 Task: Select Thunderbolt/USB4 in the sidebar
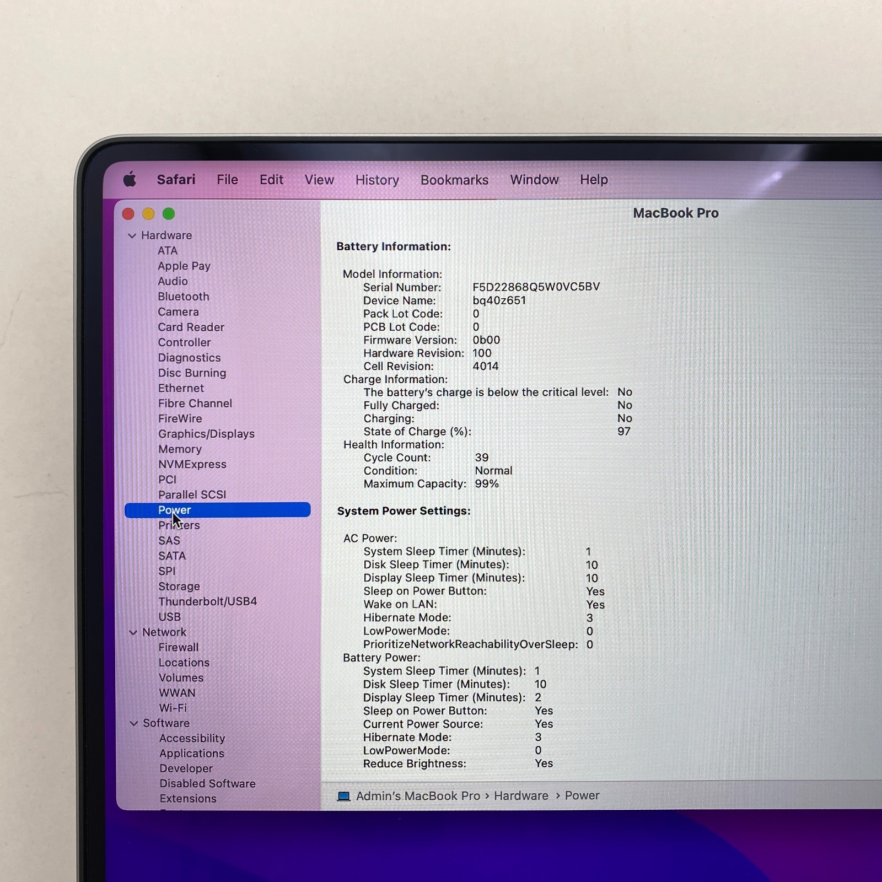208,601
